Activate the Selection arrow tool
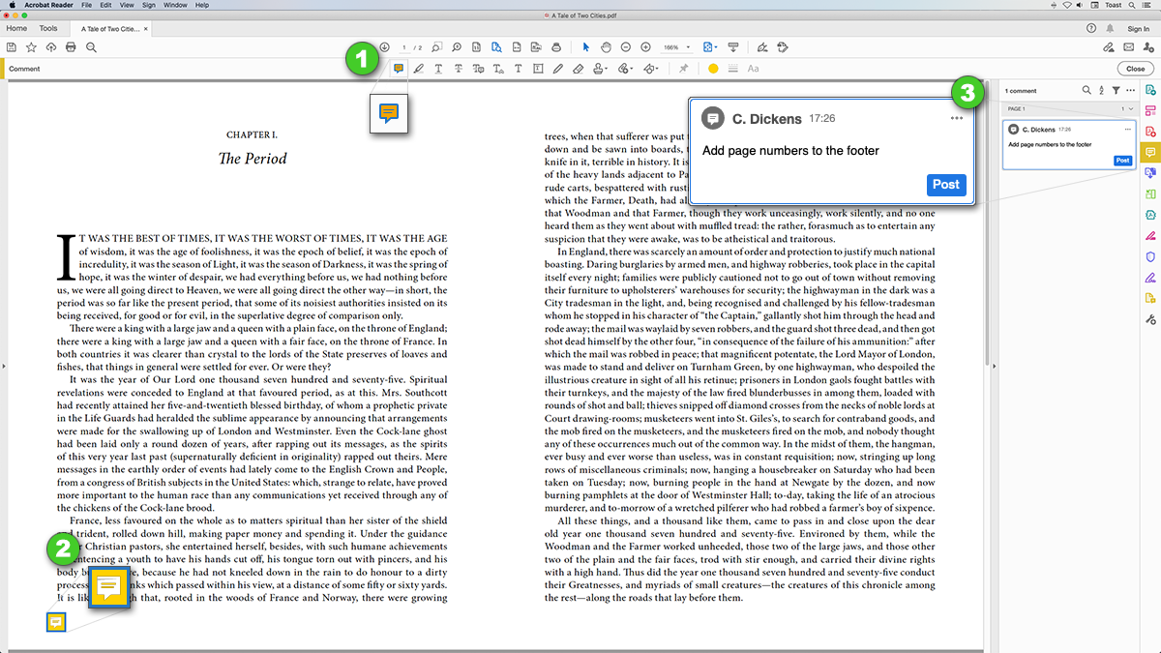The height and width of the screenshot is (653, 1161). 585,47
